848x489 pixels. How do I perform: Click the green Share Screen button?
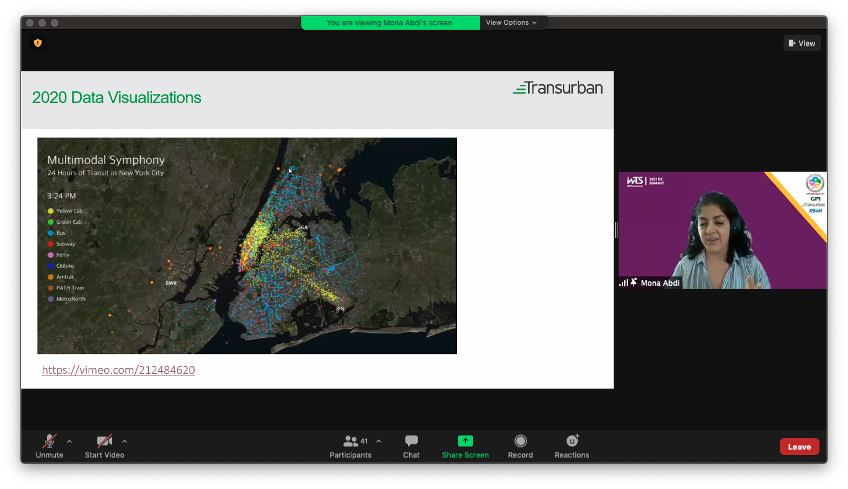click(466, 446)
